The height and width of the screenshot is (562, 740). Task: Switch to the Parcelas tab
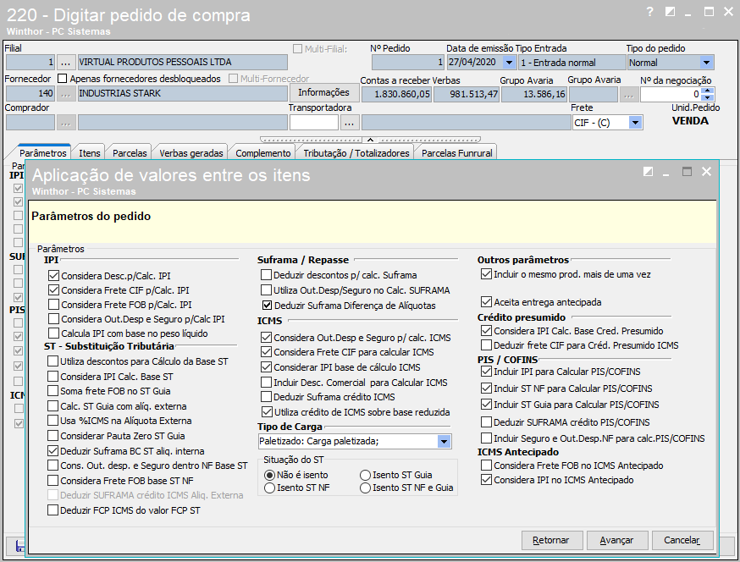pyautogui.click(x=130, y=153)
